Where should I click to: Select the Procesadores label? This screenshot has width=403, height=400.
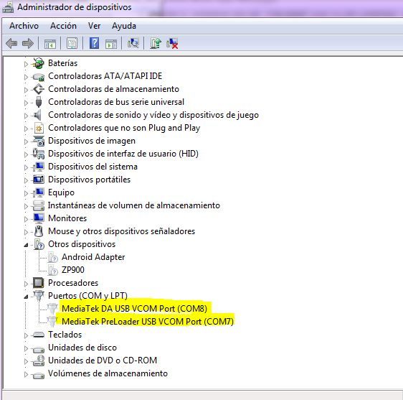(73, 283)
